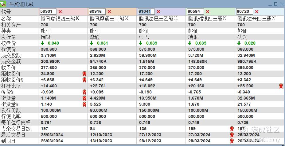Screen dimensions: 285x146
Task: Click the highlighted code field 61041
Action: (x=146, y=12)
